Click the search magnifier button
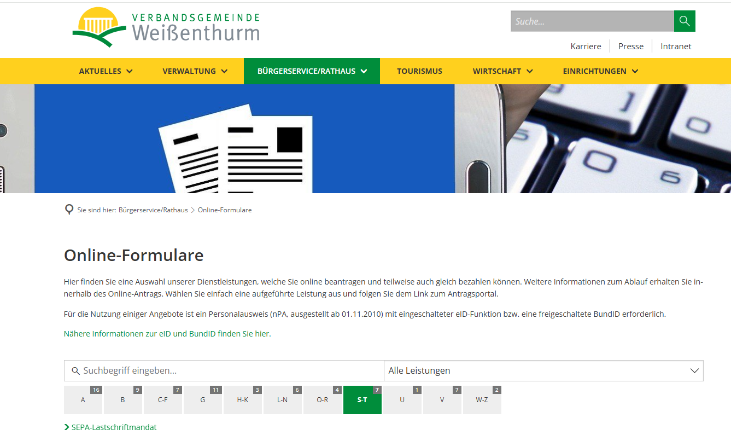Viewport: 731px width, 435px height. pos(685,21)
